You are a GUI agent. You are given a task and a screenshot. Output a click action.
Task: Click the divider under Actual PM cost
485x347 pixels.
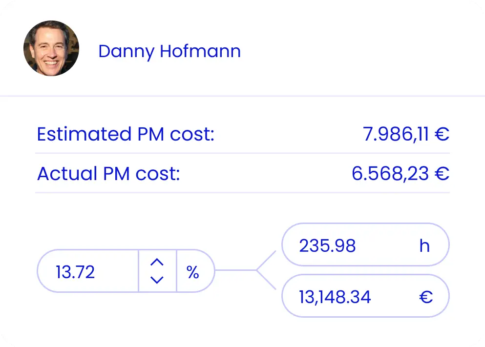(242, 192)
